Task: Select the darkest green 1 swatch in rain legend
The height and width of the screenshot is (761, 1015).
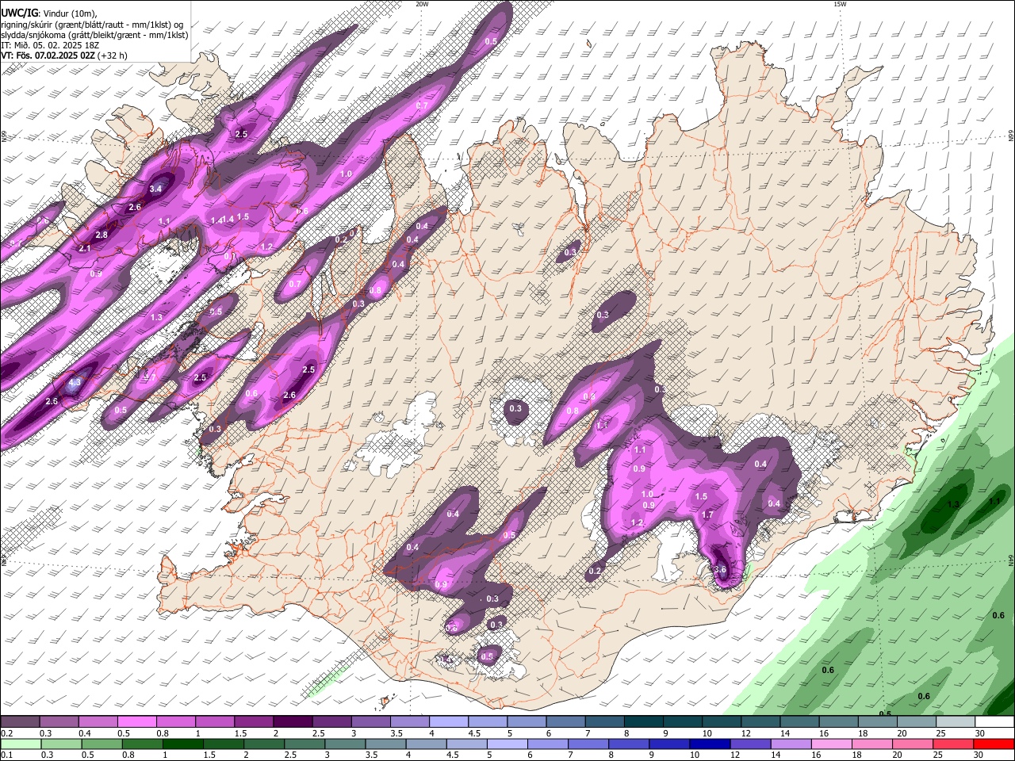Action: (x=182, y=744)
